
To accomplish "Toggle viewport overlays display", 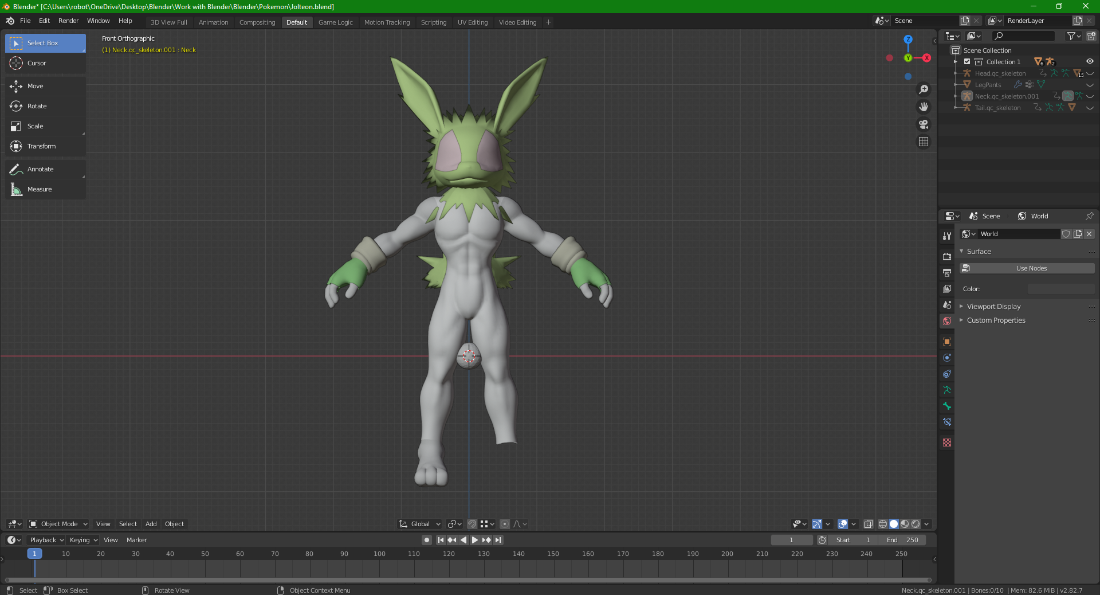I will tap(843, 524).
